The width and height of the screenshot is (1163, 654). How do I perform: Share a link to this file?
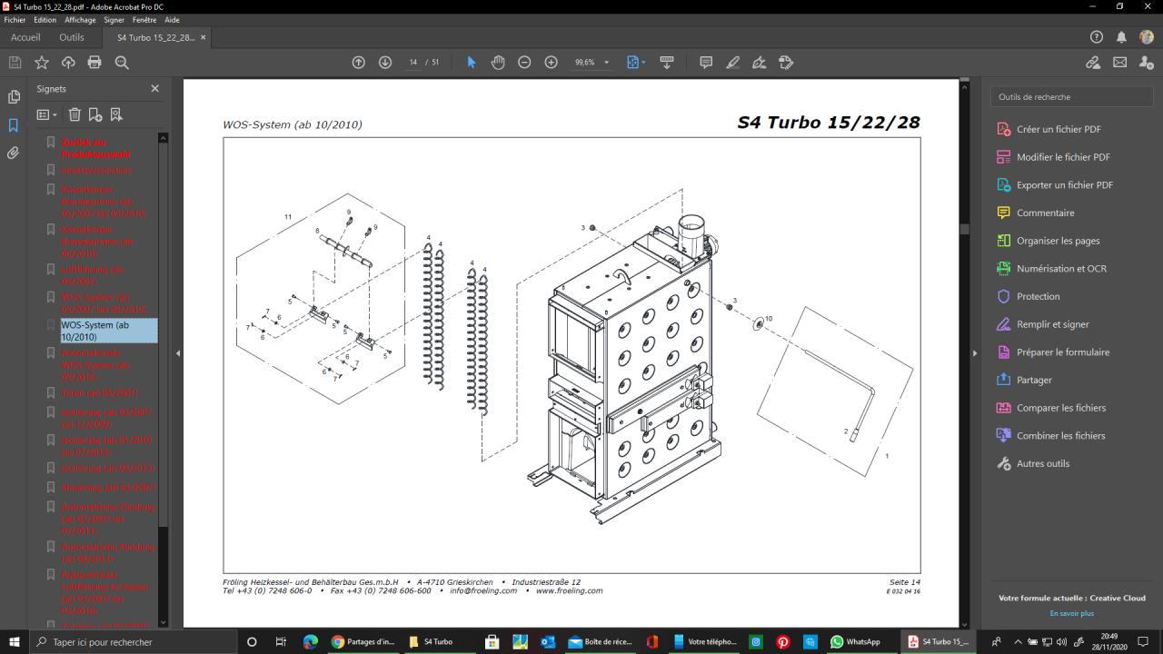[1093, 63]
